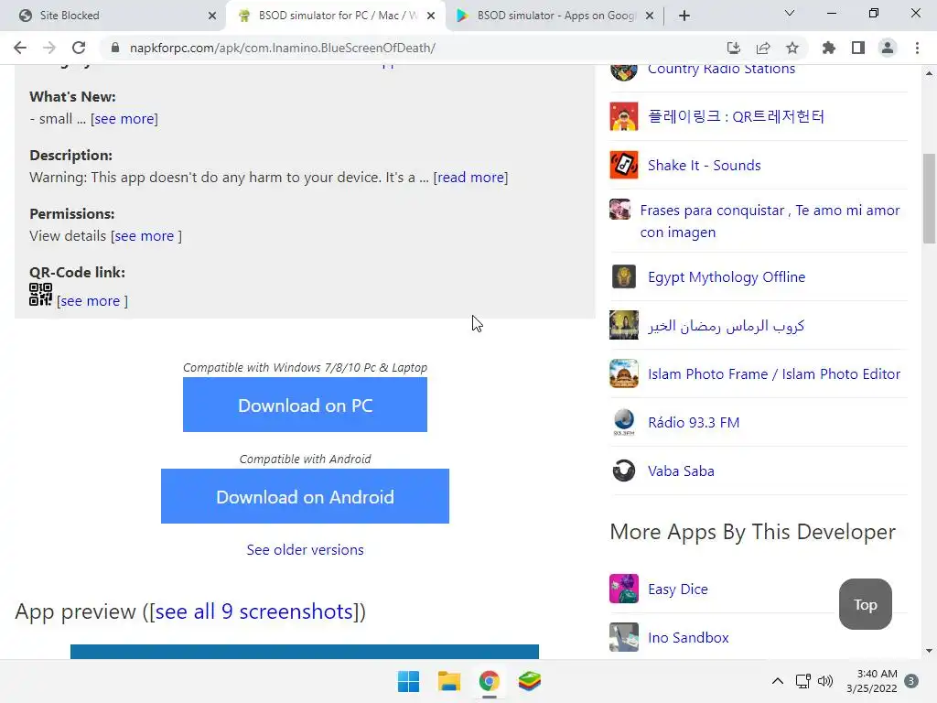Screen dimensions: 937x703
Task: Click the lock icon in address bar
Action: point(115,48)
